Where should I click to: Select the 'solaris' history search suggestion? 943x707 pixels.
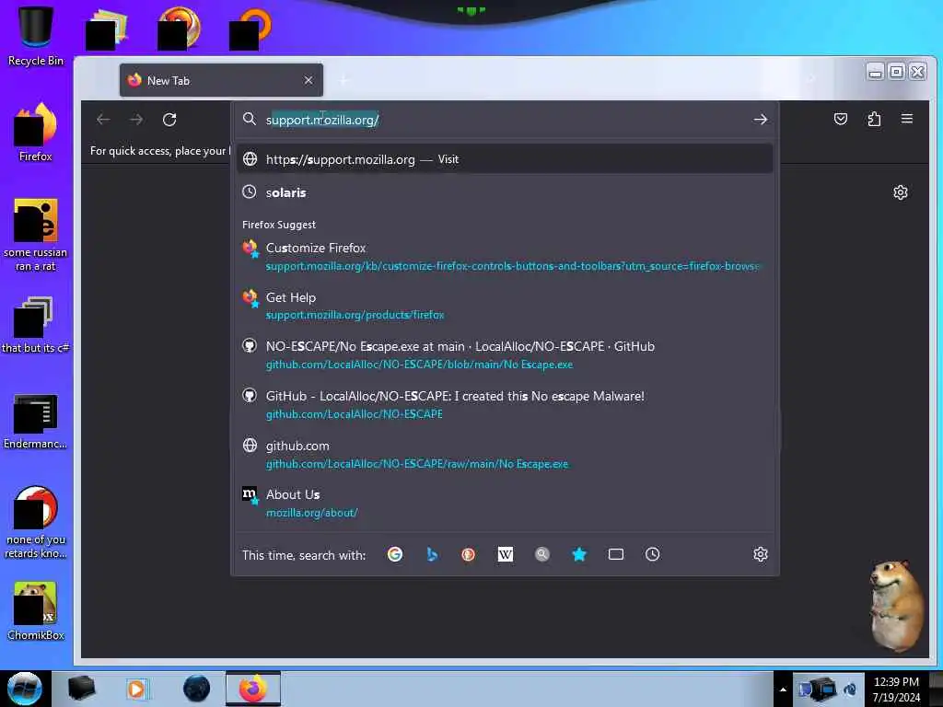click(506, 192)
